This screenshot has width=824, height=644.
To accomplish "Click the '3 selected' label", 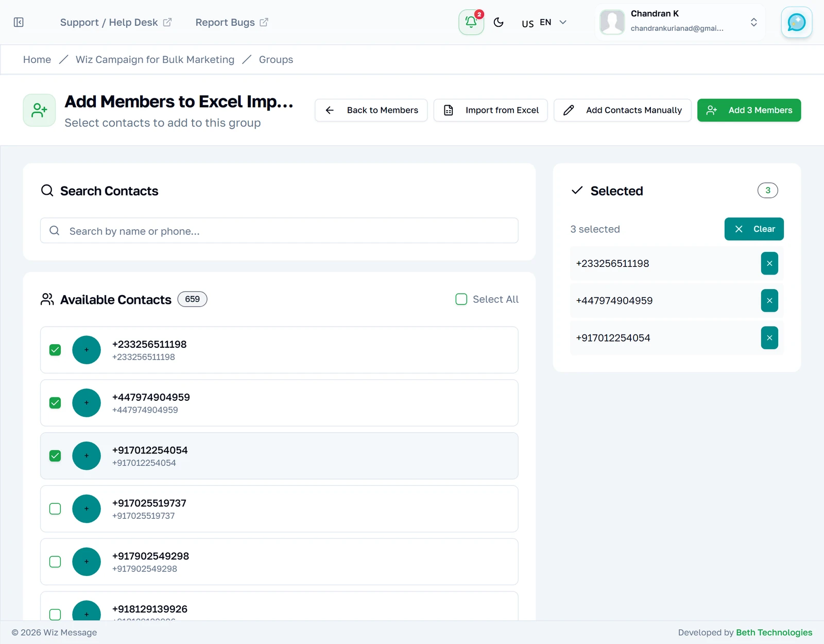I will click(595, 229).
